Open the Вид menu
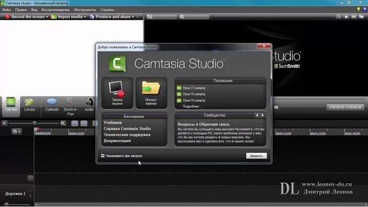Image resolution: width=368 pixels, height=207 pixels. click(34, 10)
